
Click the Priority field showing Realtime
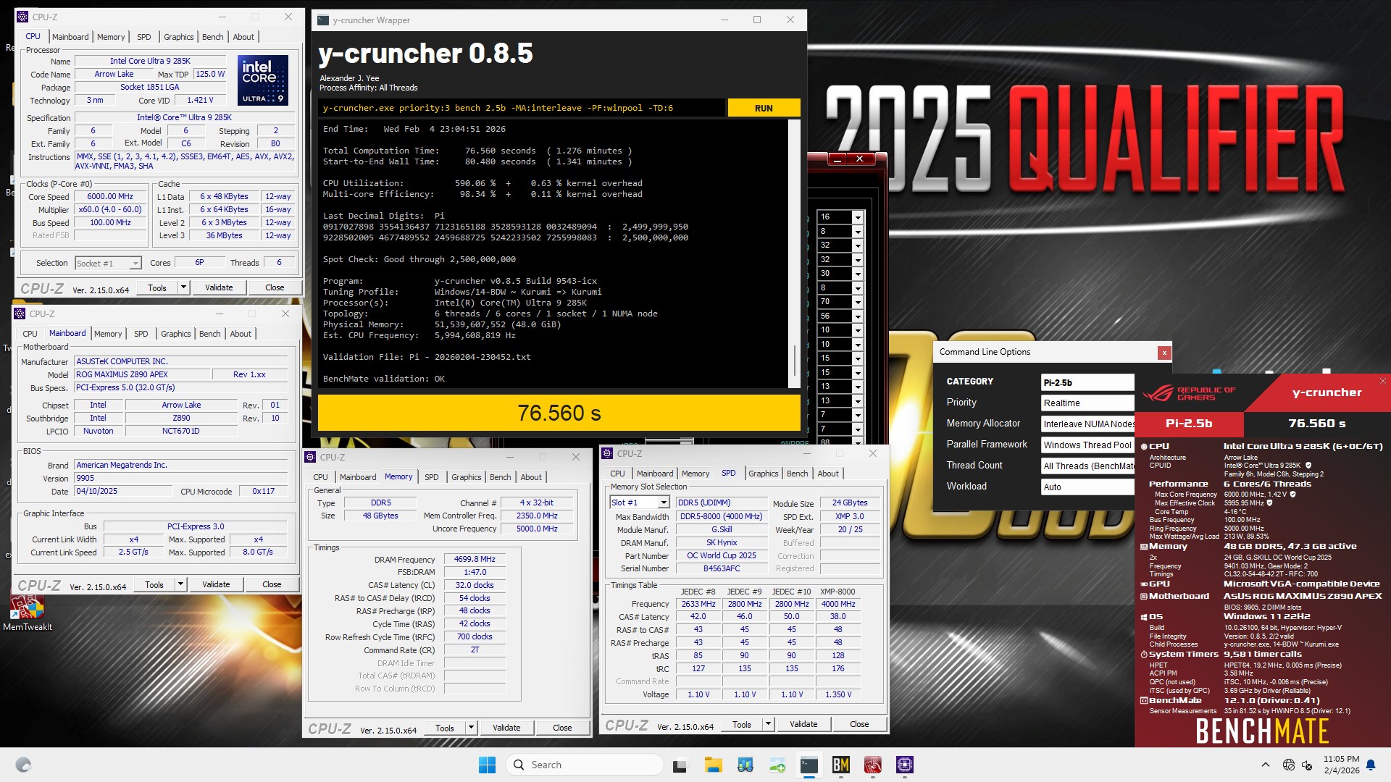pyautogui.click(x=1087, y=403)
